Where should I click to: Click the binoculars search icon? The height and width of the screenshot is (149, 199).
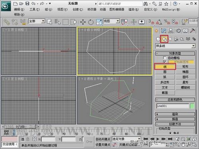tap(145, 4)
